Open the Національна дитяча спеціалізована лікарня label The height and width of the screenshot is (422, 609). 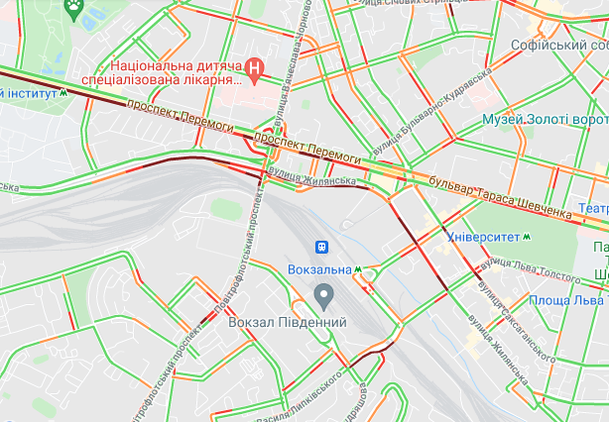pos(162,72)
